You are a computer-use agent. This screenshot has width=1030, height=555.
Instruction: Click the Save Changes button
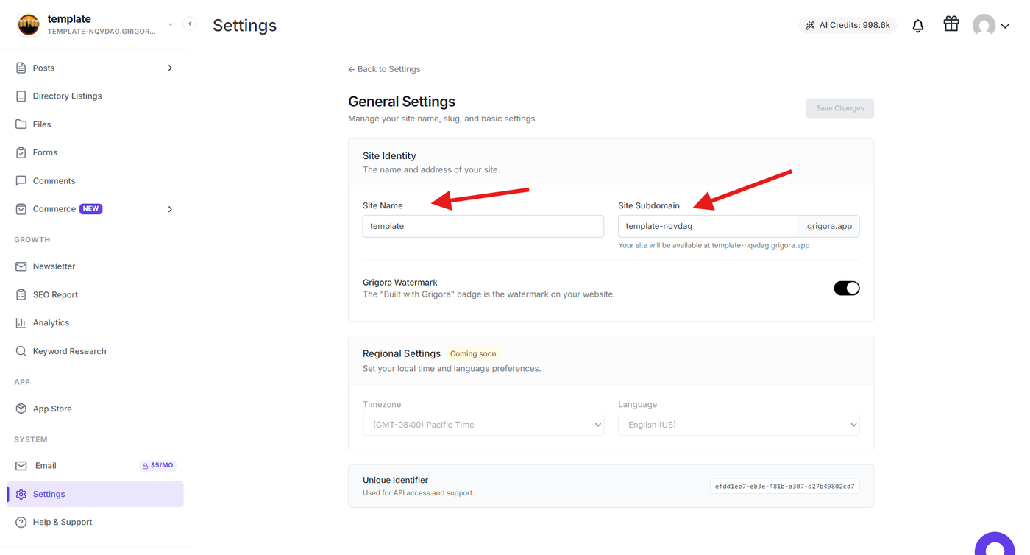click(839, 108)
